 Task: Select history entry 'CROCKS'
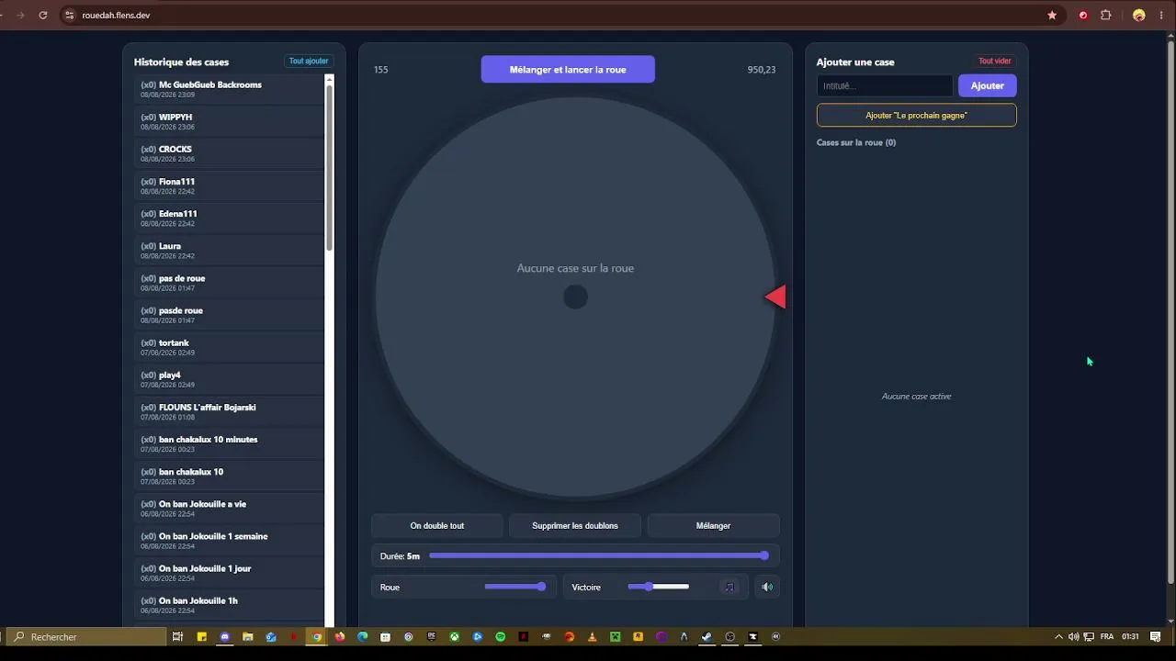[229, 153]
